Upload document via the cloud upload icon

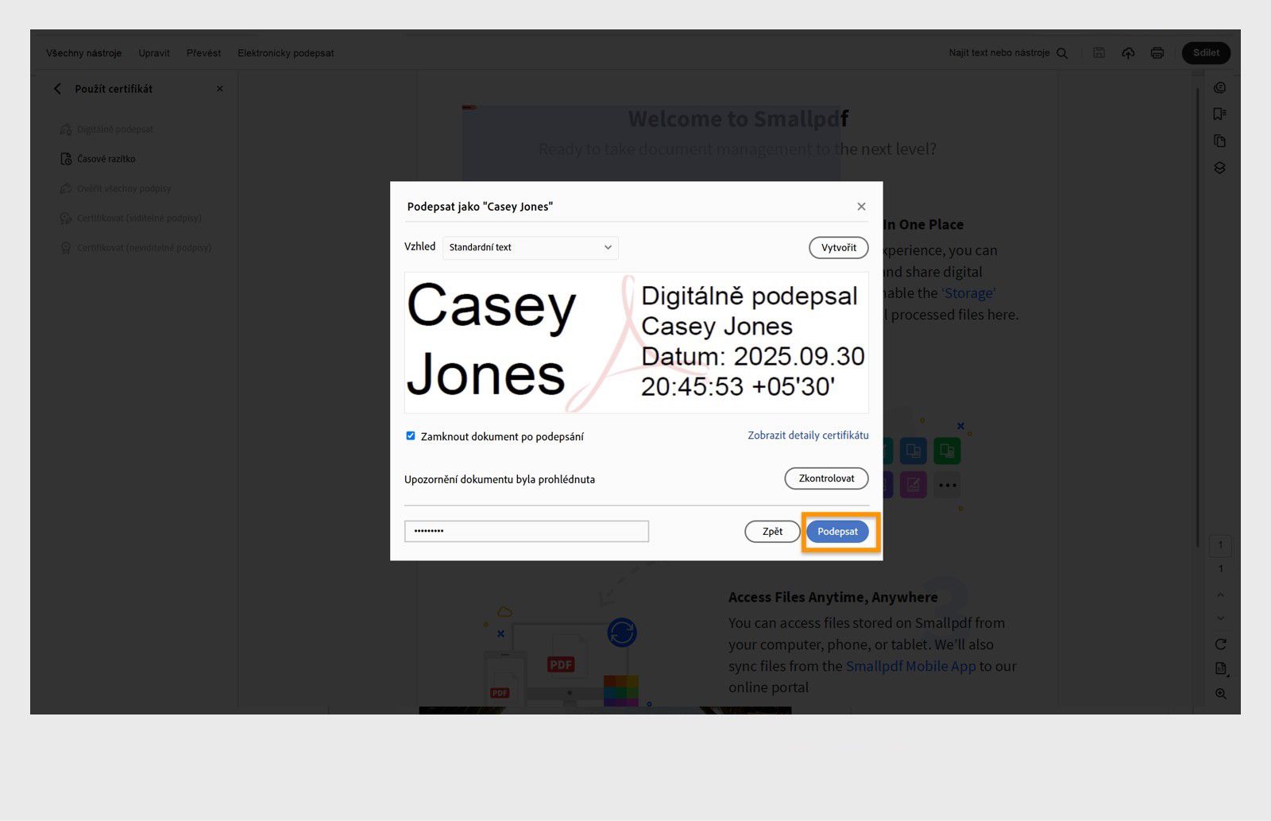click(x=1128, y=52)
